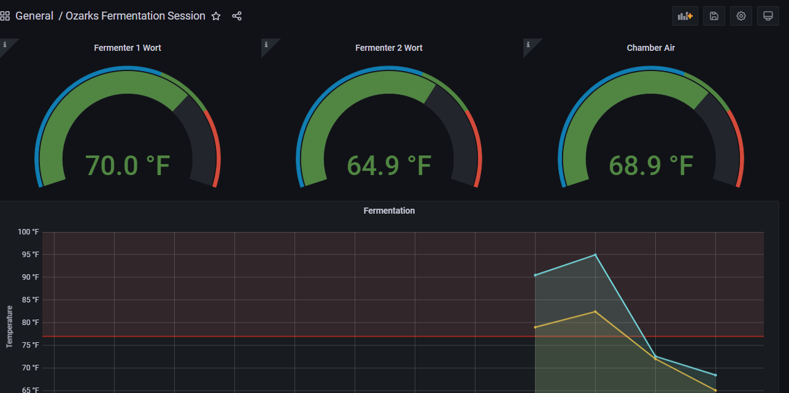
Task: Show info for Chamber Air panel
Action: click(528, 45)
